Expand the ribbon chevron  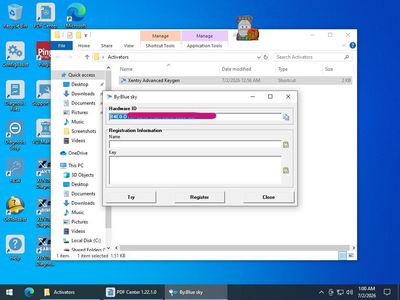click(x=344, y=45)
